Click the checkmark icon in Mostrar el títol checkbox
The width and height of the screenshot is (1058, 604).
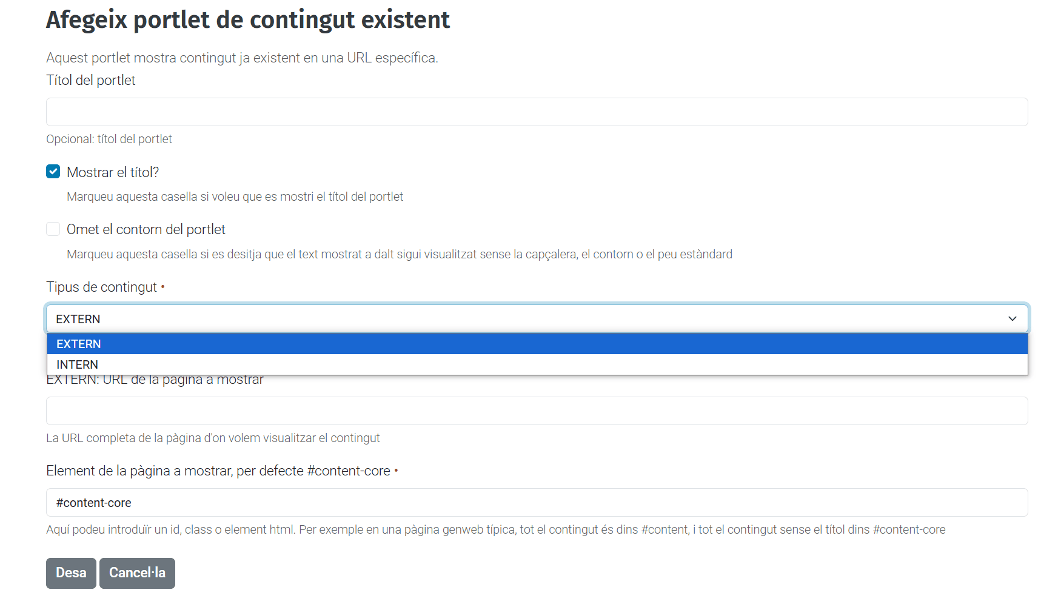pyautogui.click(x=53, y=172)
